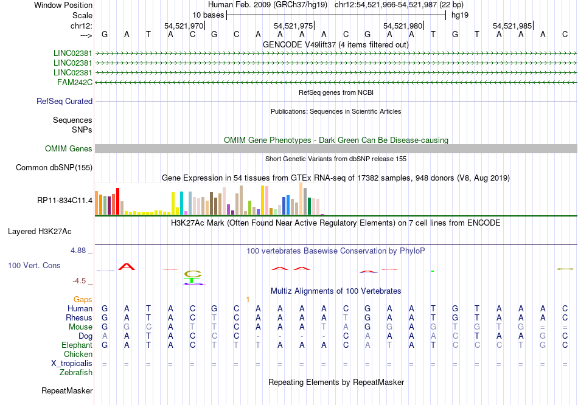The image size is (578, 405).
Task: Click the hg19 label beside scale bar
Action: (460, 15)
